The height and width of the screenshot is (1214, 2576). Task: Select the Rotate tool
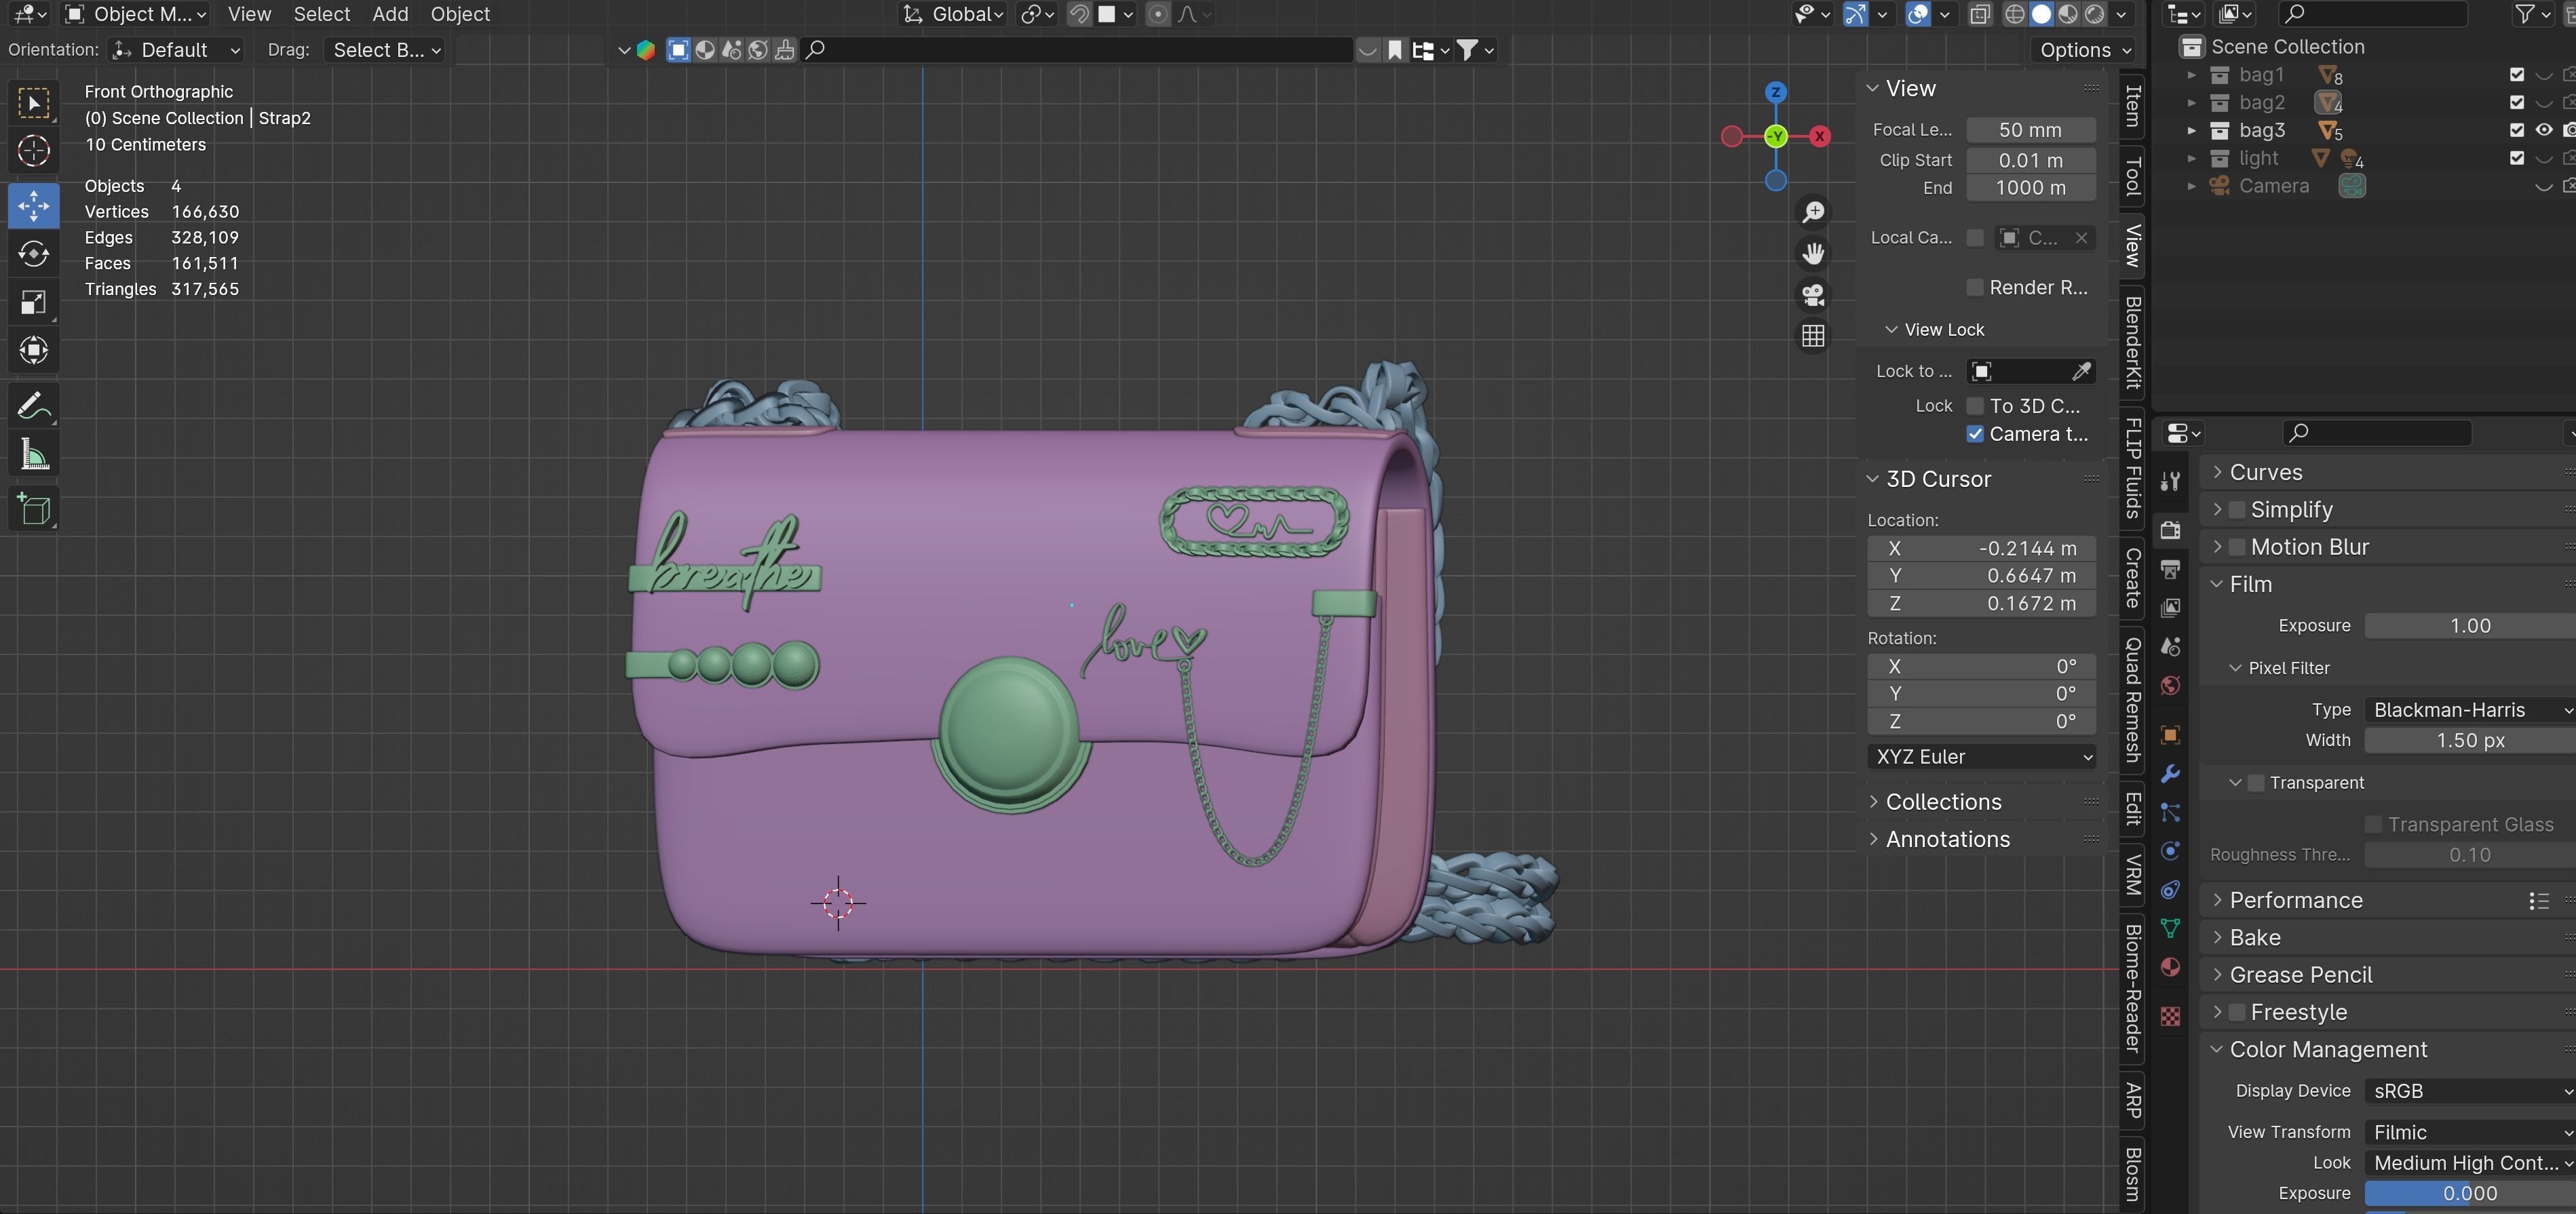point(34,254)
